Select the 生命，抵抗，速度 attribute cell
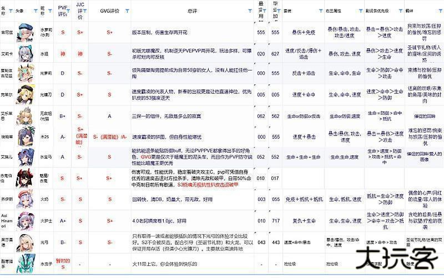This screenshot has width=444, height=278. (345, 199)
